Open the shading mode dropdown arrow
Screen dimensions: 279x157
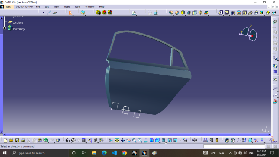[166, 142]
